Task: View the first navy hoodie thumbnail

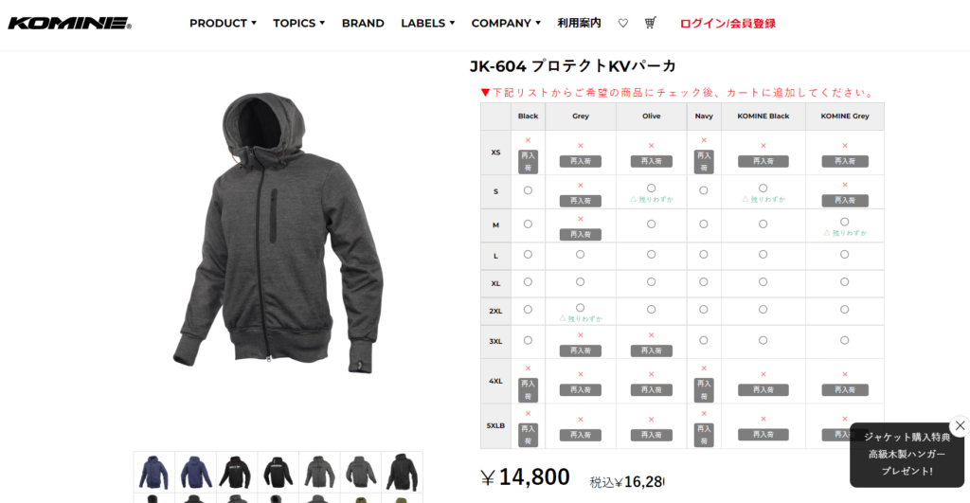Action: tap(154, 472)
